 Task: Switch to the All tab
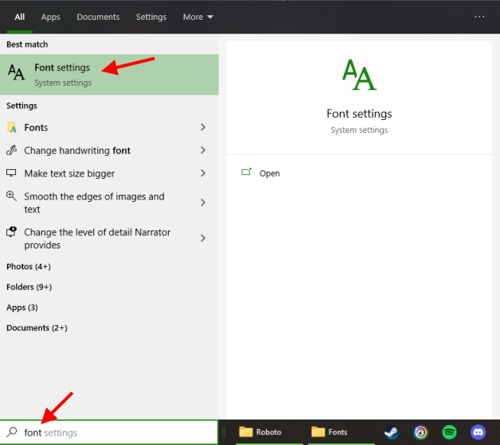19,17
